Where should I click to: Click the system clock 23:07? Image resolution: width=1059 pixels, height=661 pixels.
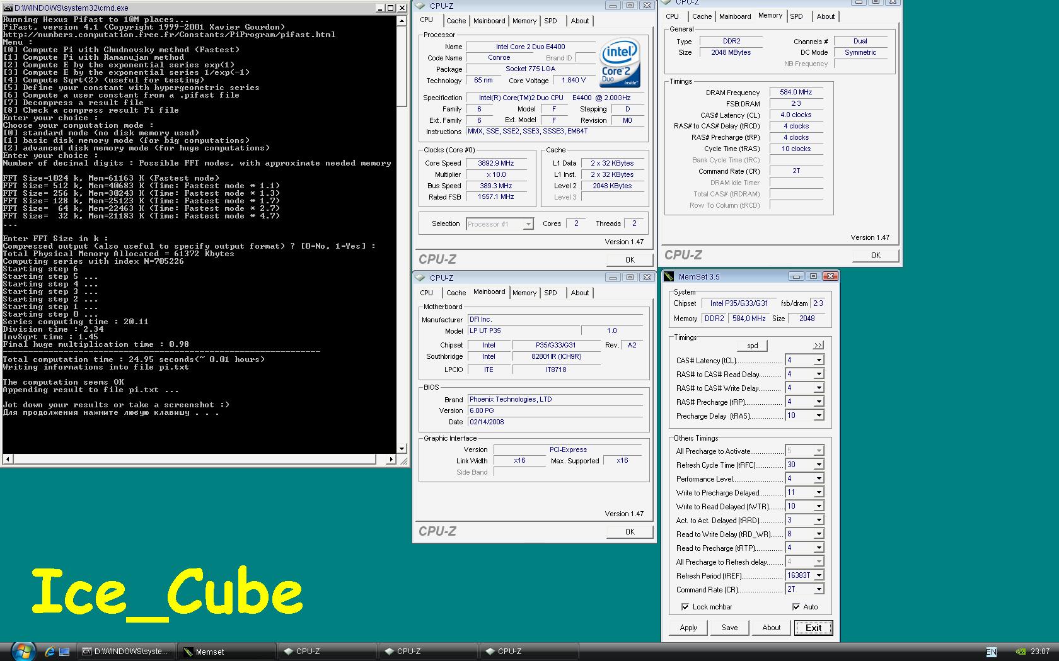[1041, 652]
